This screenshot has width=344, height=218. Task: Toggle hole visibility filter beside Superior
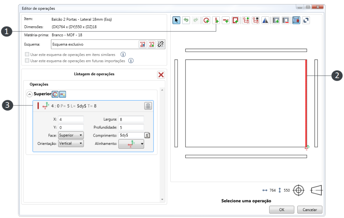pyautogui.click(x=55, y=94)
